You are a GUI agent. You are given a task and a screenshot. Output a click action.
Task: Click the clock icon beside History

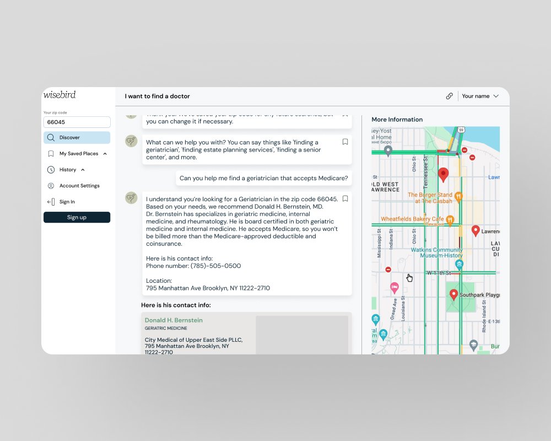pyautogui.click(x=51, y=170)
